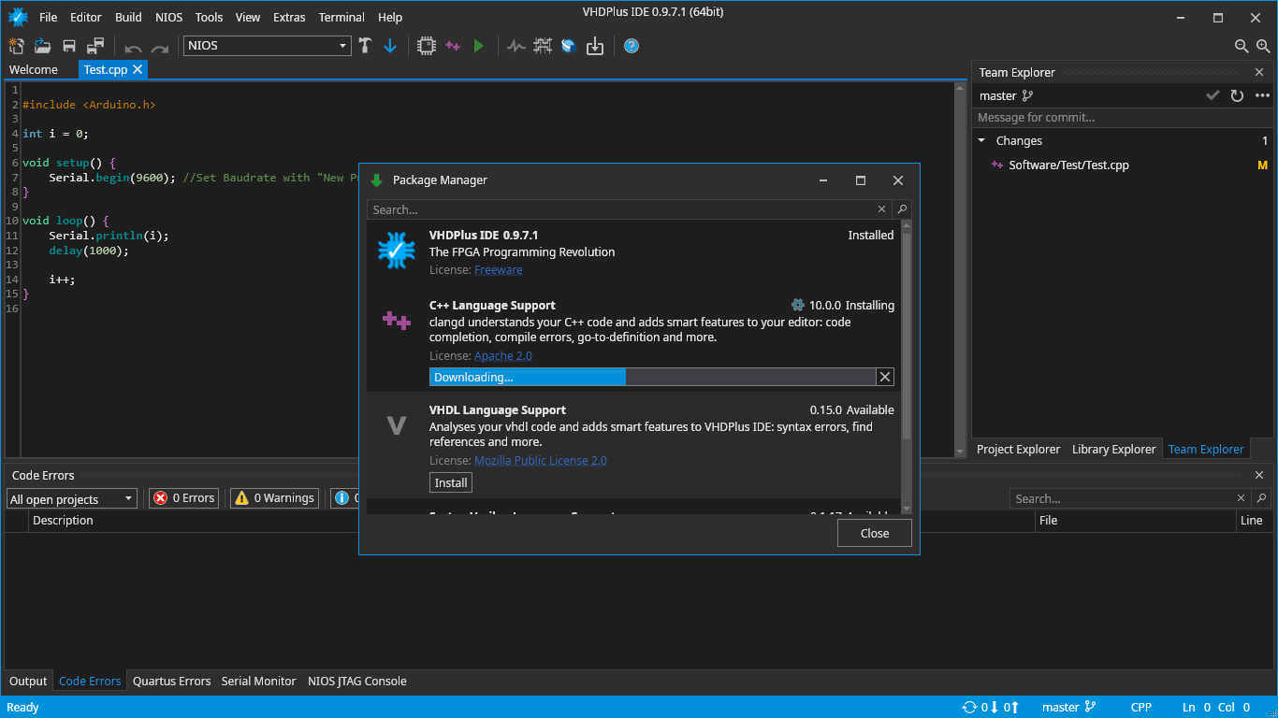The width and height of the screenshot is (1278, 718).
Task: Switch to the Serial Monitor tab
Action: point(258,681)
